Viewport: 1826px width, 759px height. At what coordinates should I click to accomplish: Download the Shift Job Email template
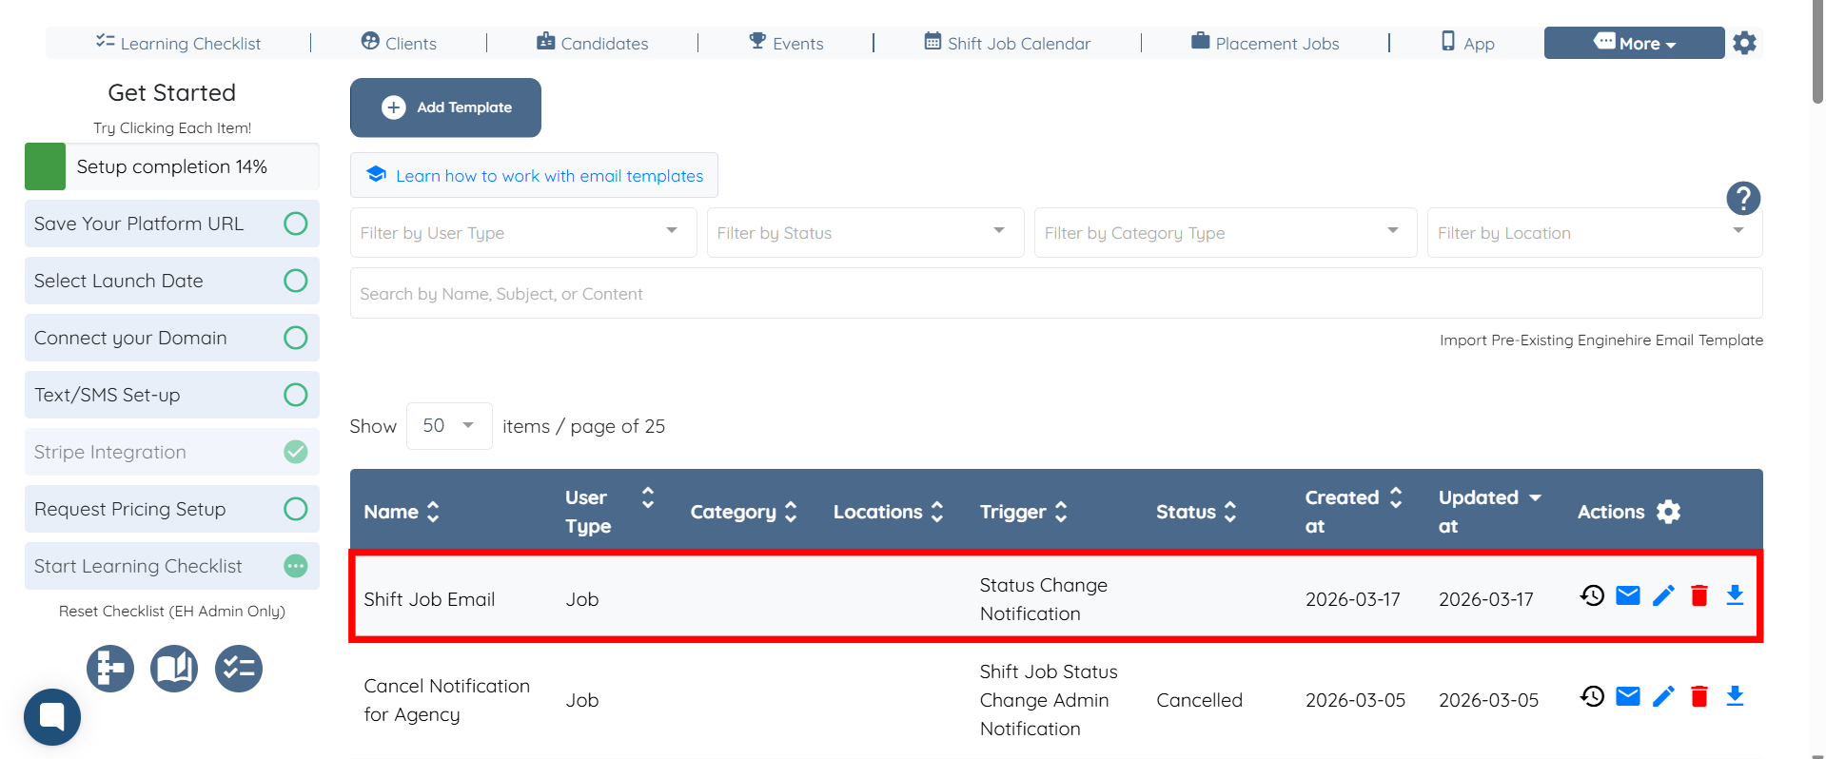pos(1735,596)
